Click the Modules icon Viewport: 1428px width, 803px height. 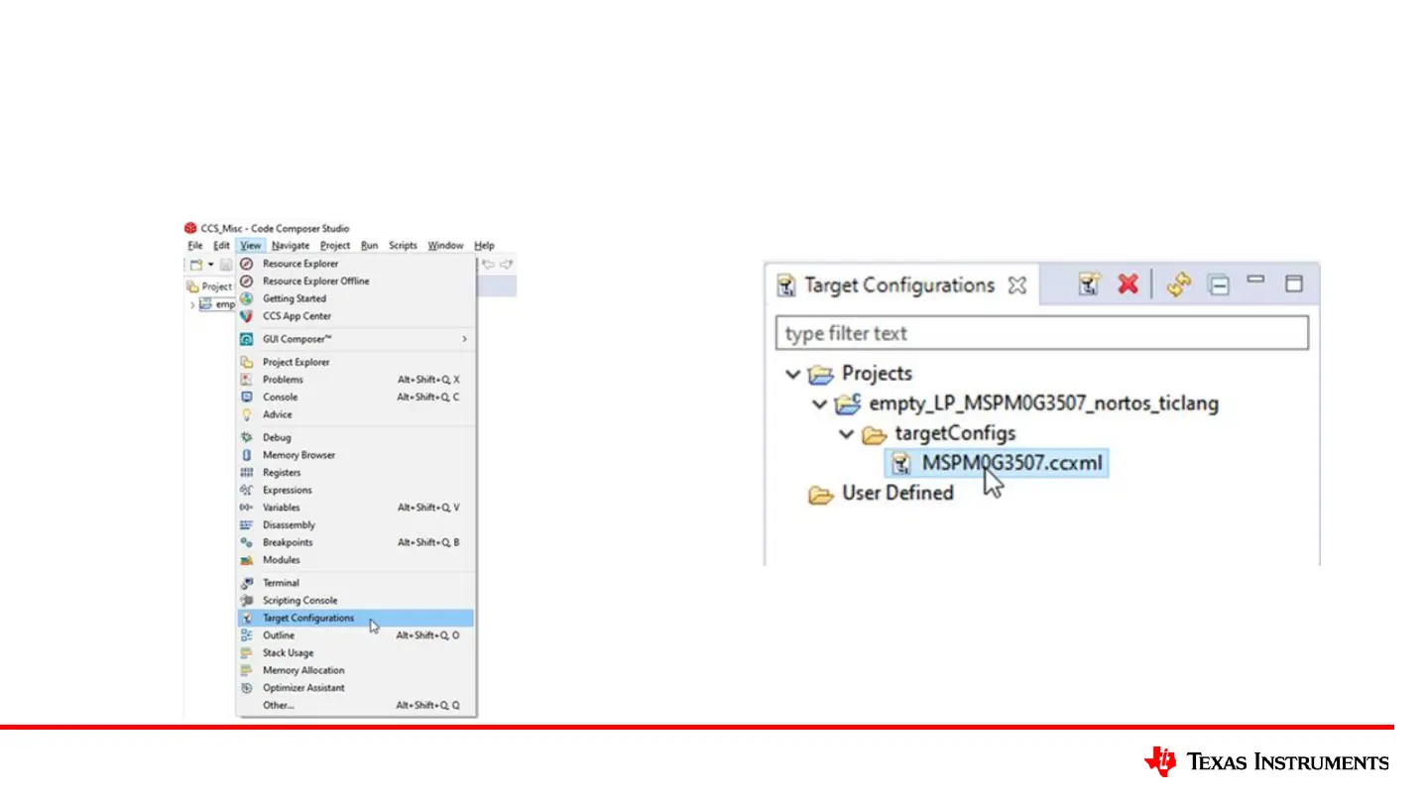pos(247,560)
